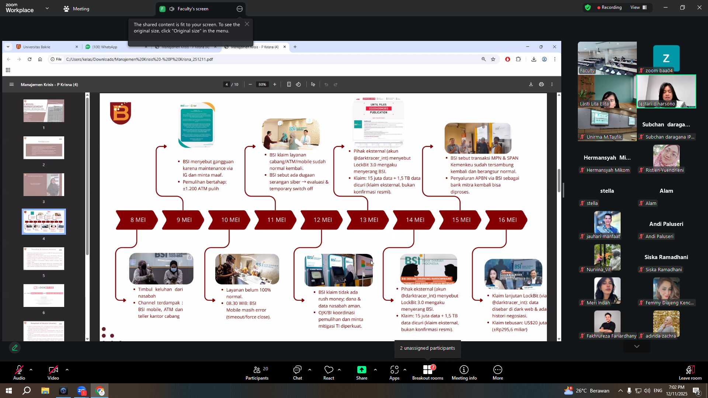Bookmark this page with star icon
The image size is (708, 398).
(x=493, y=59)
